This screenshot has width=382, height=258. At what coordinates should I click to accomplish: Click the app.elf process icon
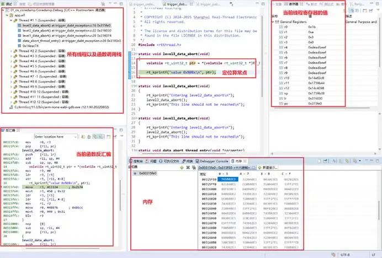tap(11, 15)
